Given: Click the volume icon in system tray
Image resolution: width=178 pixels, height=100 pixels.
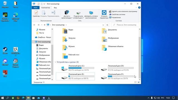Looking at the screenshot, I should [159, 98].
